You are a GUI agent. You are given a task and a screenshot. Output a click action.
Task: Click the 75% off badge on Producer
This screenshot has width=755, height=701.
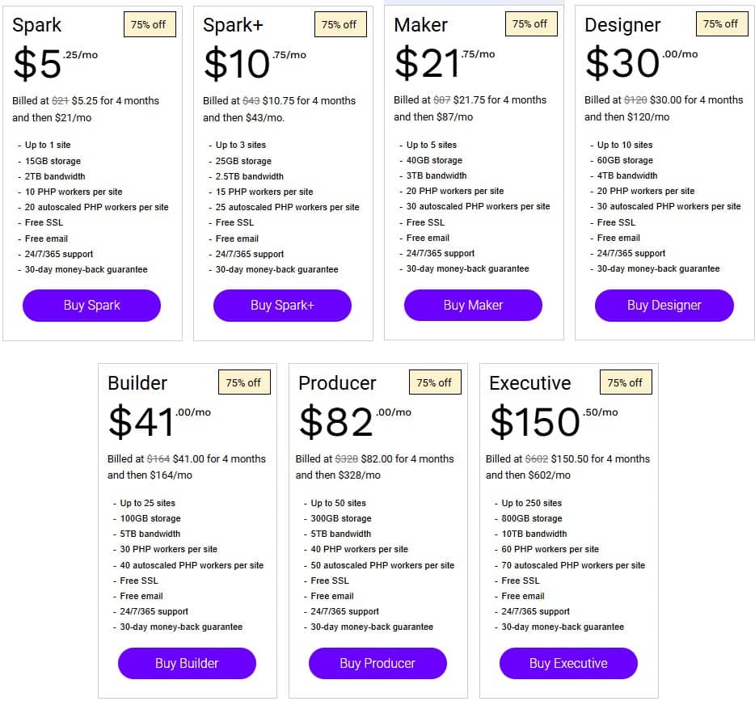(434, 382)
